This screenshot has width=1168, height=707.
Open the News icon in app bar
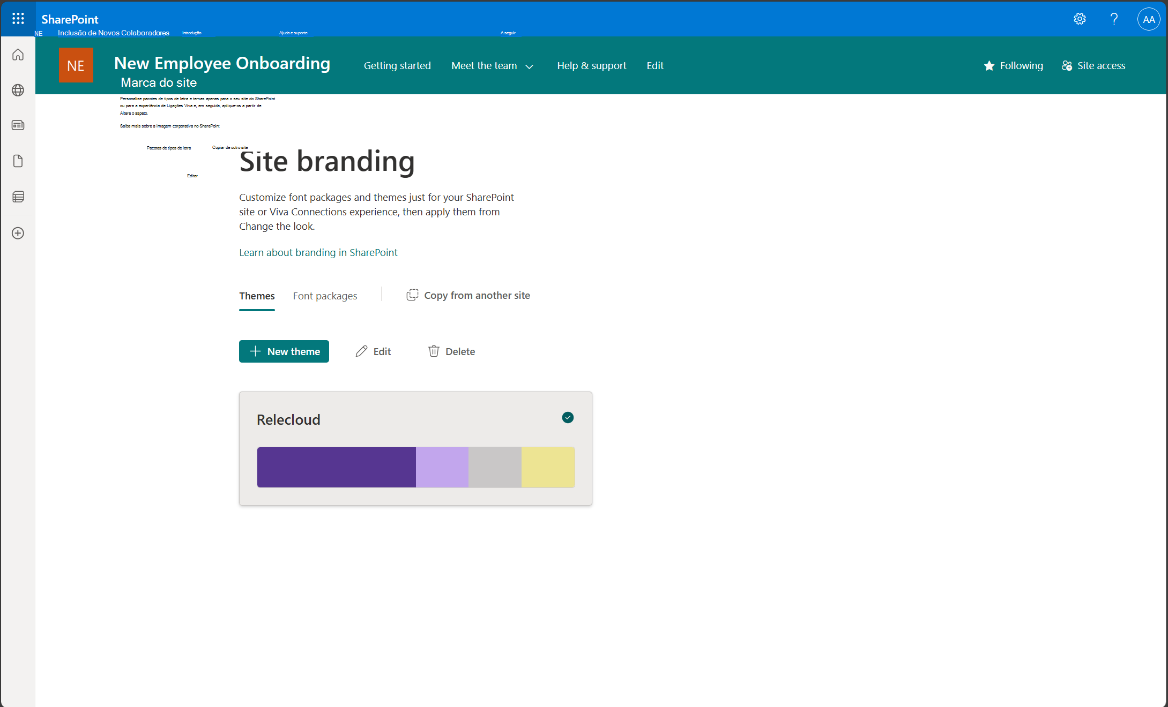coord(18,125)
